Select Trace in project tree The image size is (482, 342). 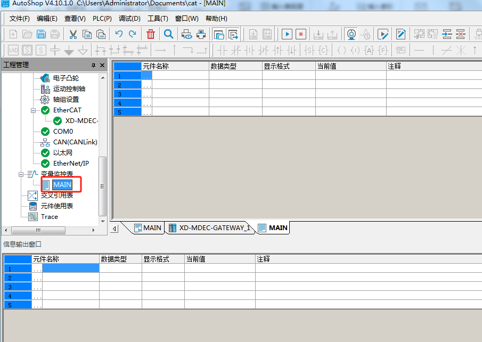(x=49, y=217)
